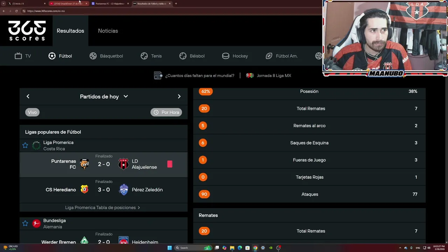Select Puntarenas FC vs LD Alajuelense match
448x252 pixels.
[x=104, y=164]
